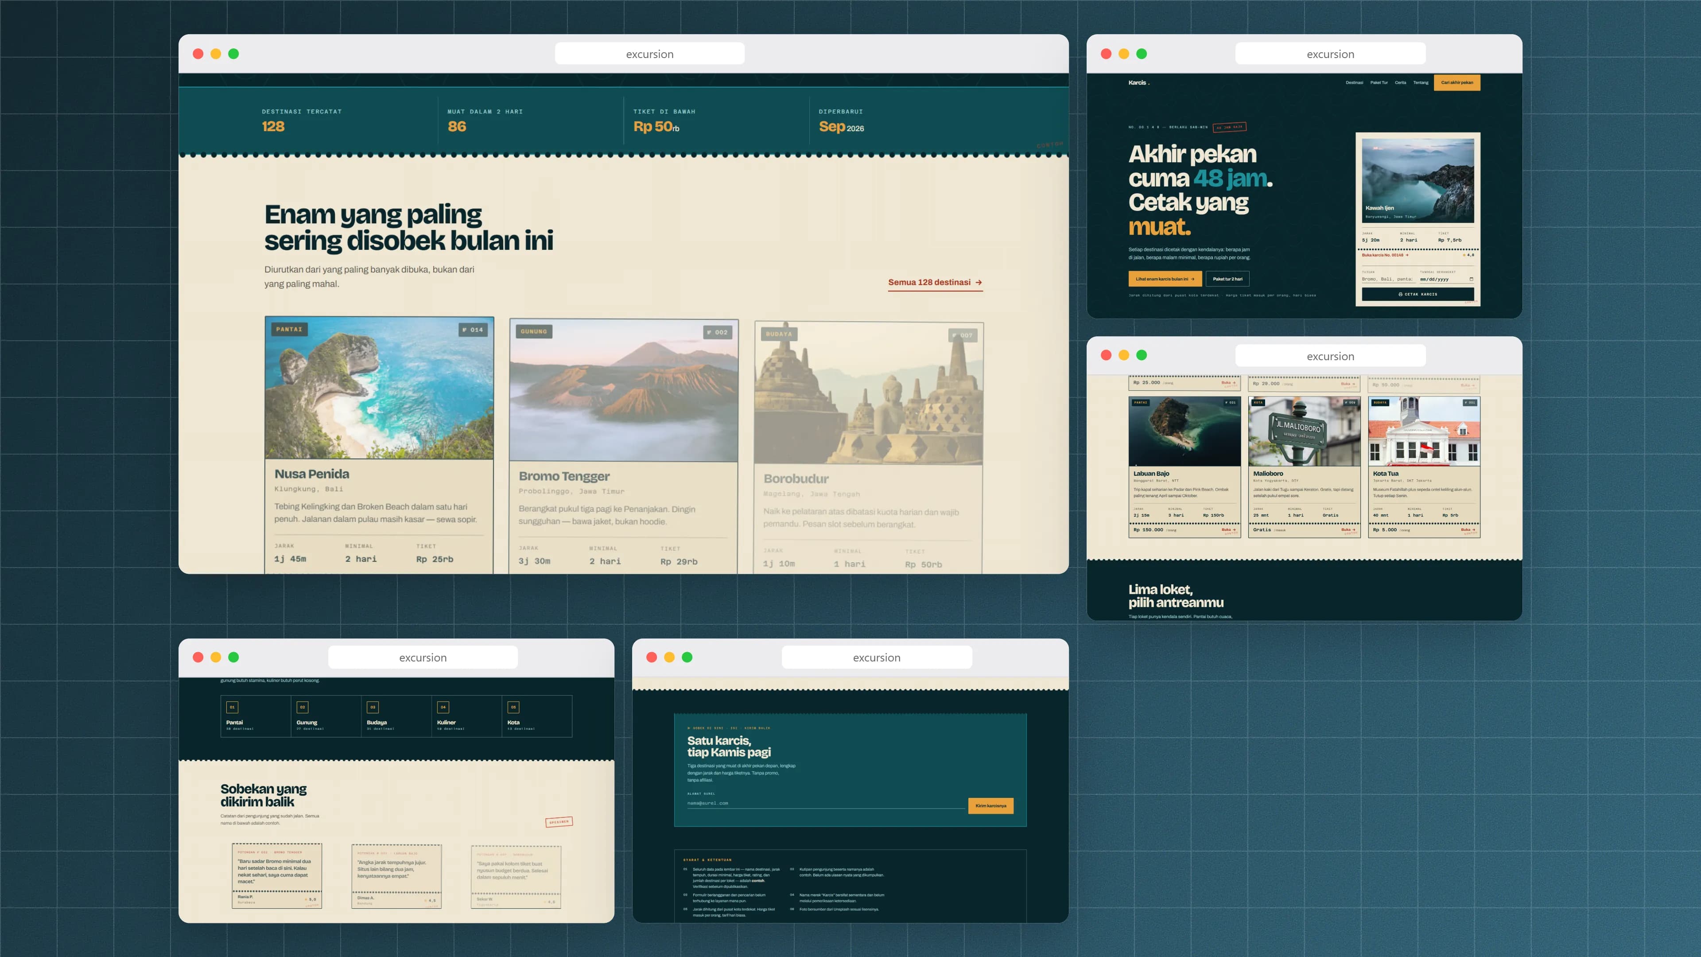The height and width of the screenshot is (957, 1701).
Task: Click the nama@surel.com email input
Action: click(x=825, y=803)
